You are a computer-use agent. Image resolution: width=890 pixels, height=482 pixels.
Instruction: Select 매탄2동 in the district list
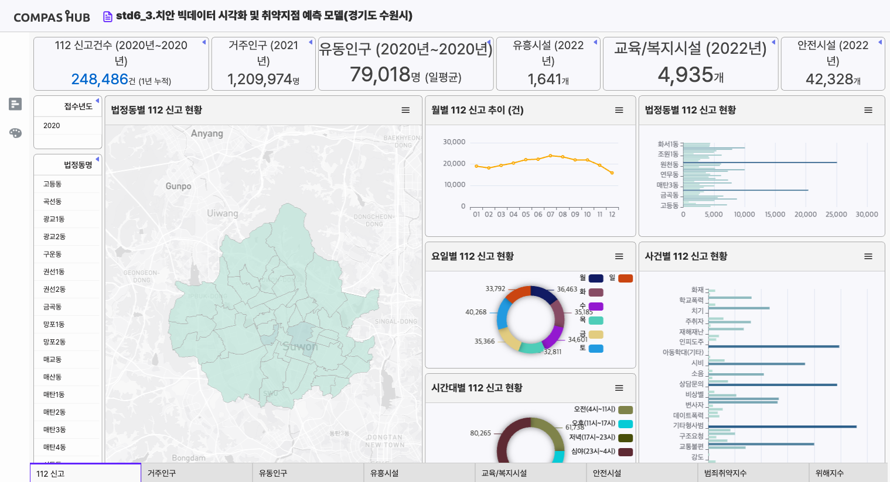68,412
